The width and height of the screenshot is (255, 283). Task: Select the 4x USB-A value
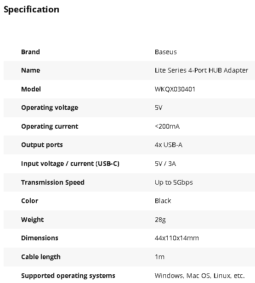169,145
